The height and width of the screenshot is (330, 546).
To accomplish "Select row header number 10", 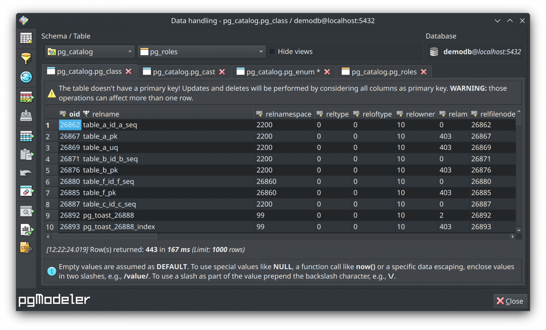I will pyautogui.click(x=51, y=227).
